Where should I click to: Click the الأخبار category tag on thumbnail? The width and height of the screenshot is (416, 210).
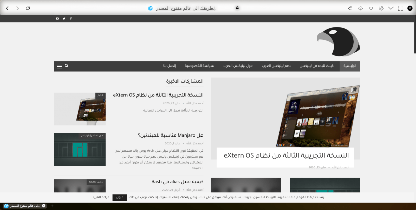pos(100,95)
